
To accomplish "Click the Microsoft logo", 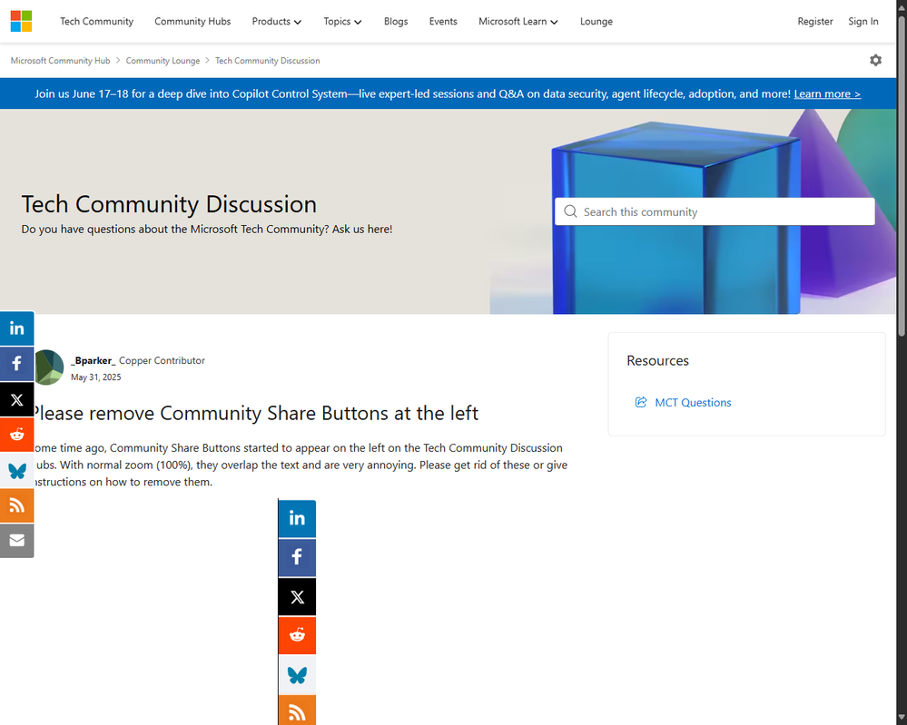I will click(x=22, y=22).
